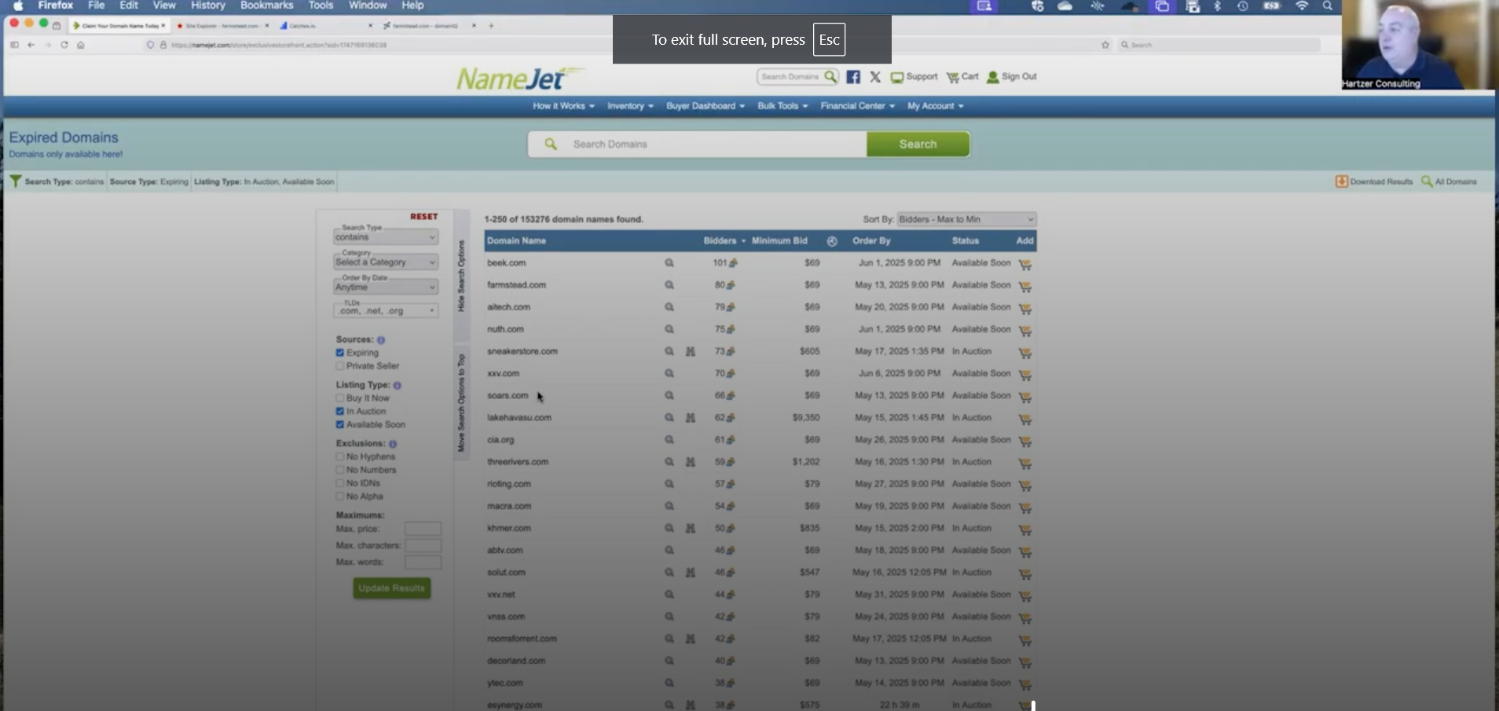The height and width of the screenshot is (711, 1499).
Task: Enable No Numbers exclusion
Action: [x=340, y=470]
